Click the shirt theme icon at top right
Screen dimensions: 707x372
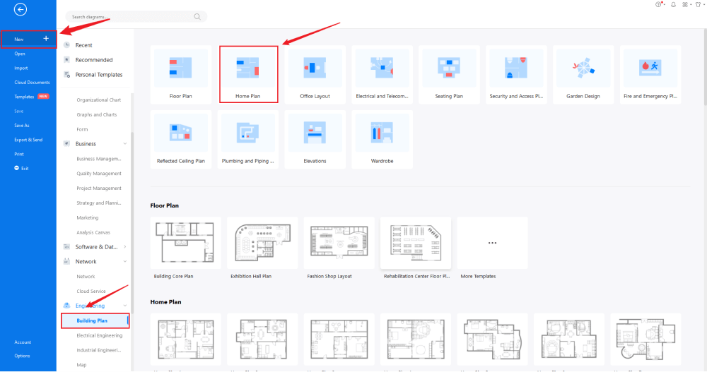[699, 4]
